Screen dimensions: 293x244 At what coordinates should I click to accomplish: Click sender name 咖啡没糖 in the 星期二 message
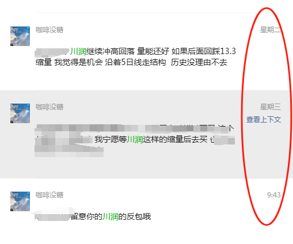50,30
